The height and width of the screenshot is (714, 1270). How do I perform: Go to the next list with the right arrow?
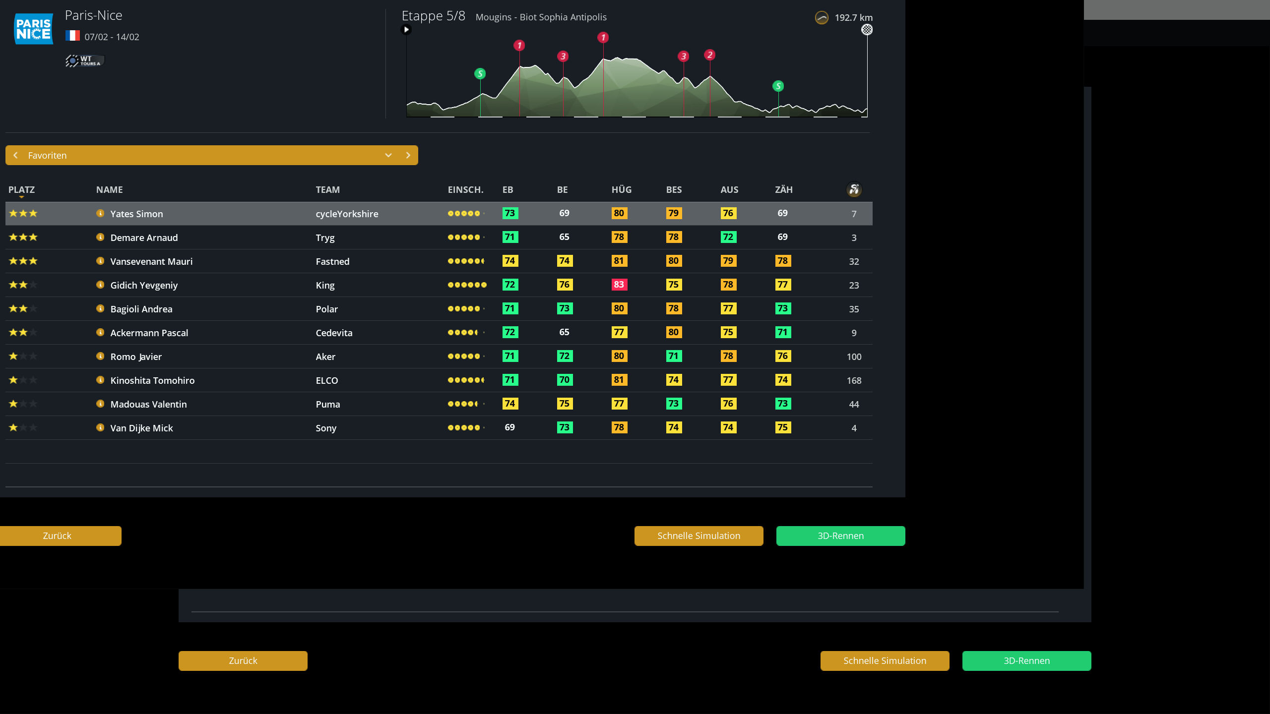[408, 155]
